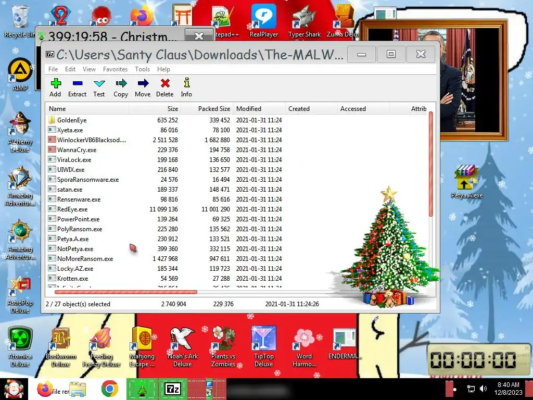This screenshot has width=533, height=400.
Task: Click the taskbar clock showing 8:40 AM
Action: tap(508, 389)
